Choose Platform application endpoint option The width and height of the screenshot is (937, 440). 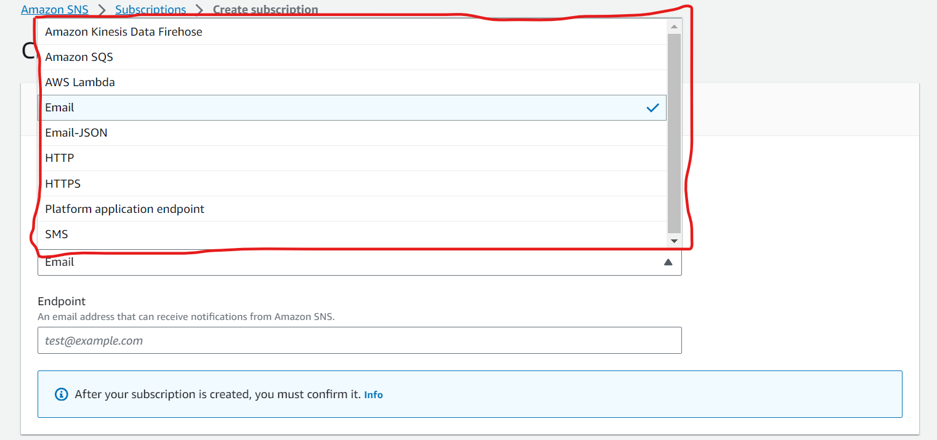pyautogui.click(x=352, y=209)
